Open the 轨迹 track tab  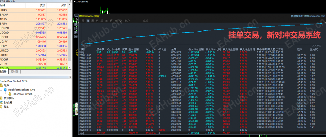point(146,21)
